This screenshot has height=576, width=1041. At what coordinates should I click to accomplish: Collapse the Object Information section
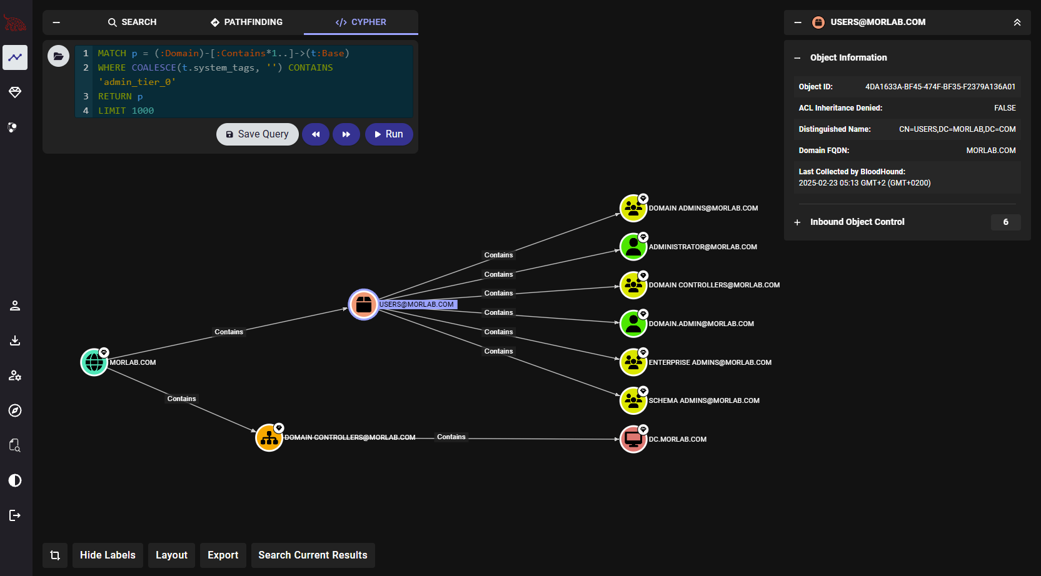pos(797,57)
